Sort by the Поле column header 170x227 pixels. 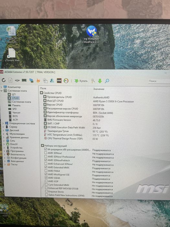pos(43,88)
